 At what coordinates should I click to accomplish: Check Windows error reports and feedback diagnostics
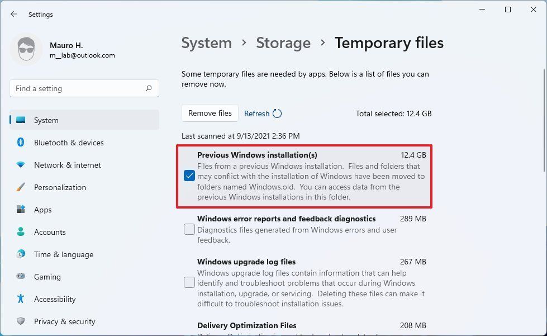[189, 229]
